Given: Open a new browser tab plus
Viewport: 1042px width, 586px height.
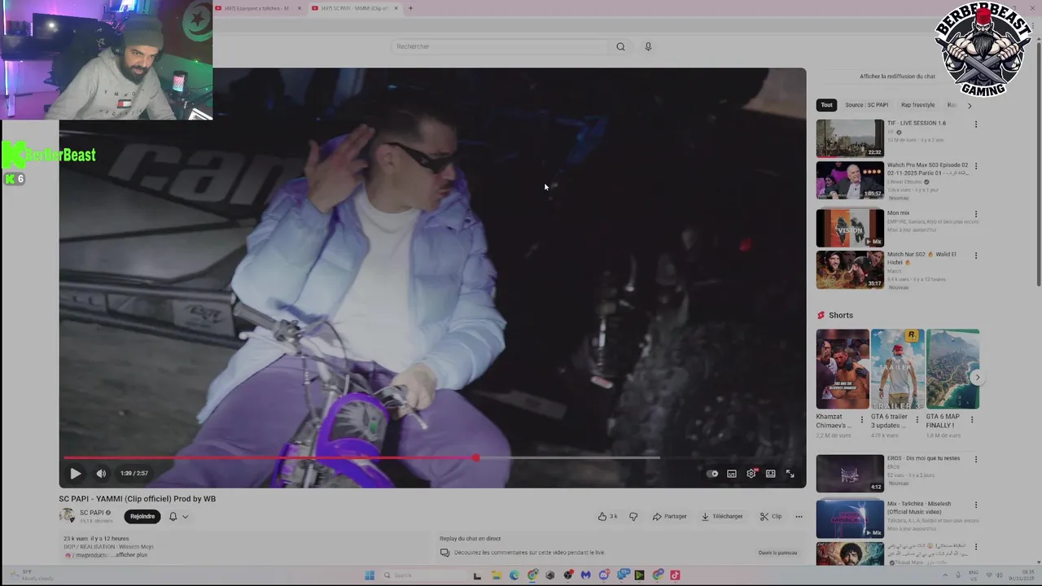Looking at the screenshot, I should (410, 8).
